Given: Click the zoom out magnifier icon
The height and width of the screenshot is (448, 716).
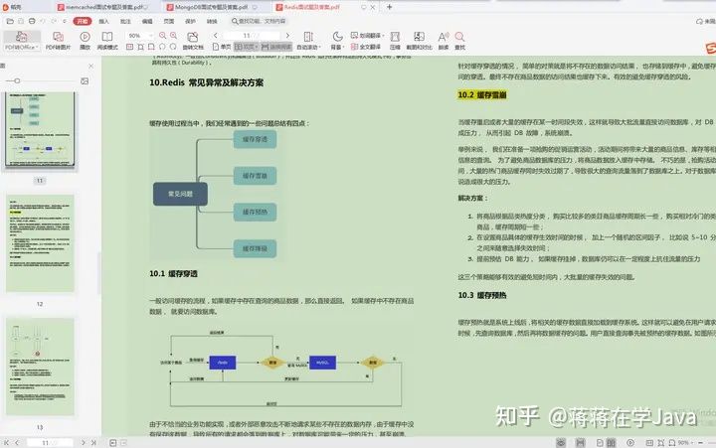Looking at the screenshot, I should click(x=162, y=35).
